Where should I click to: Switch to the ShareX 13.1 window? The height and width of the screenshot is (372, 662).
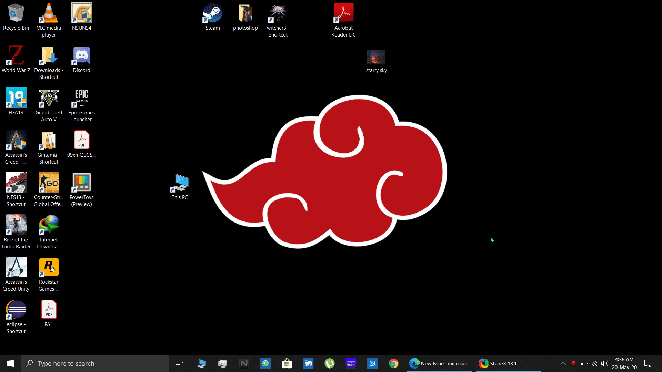tap(508, 363)
